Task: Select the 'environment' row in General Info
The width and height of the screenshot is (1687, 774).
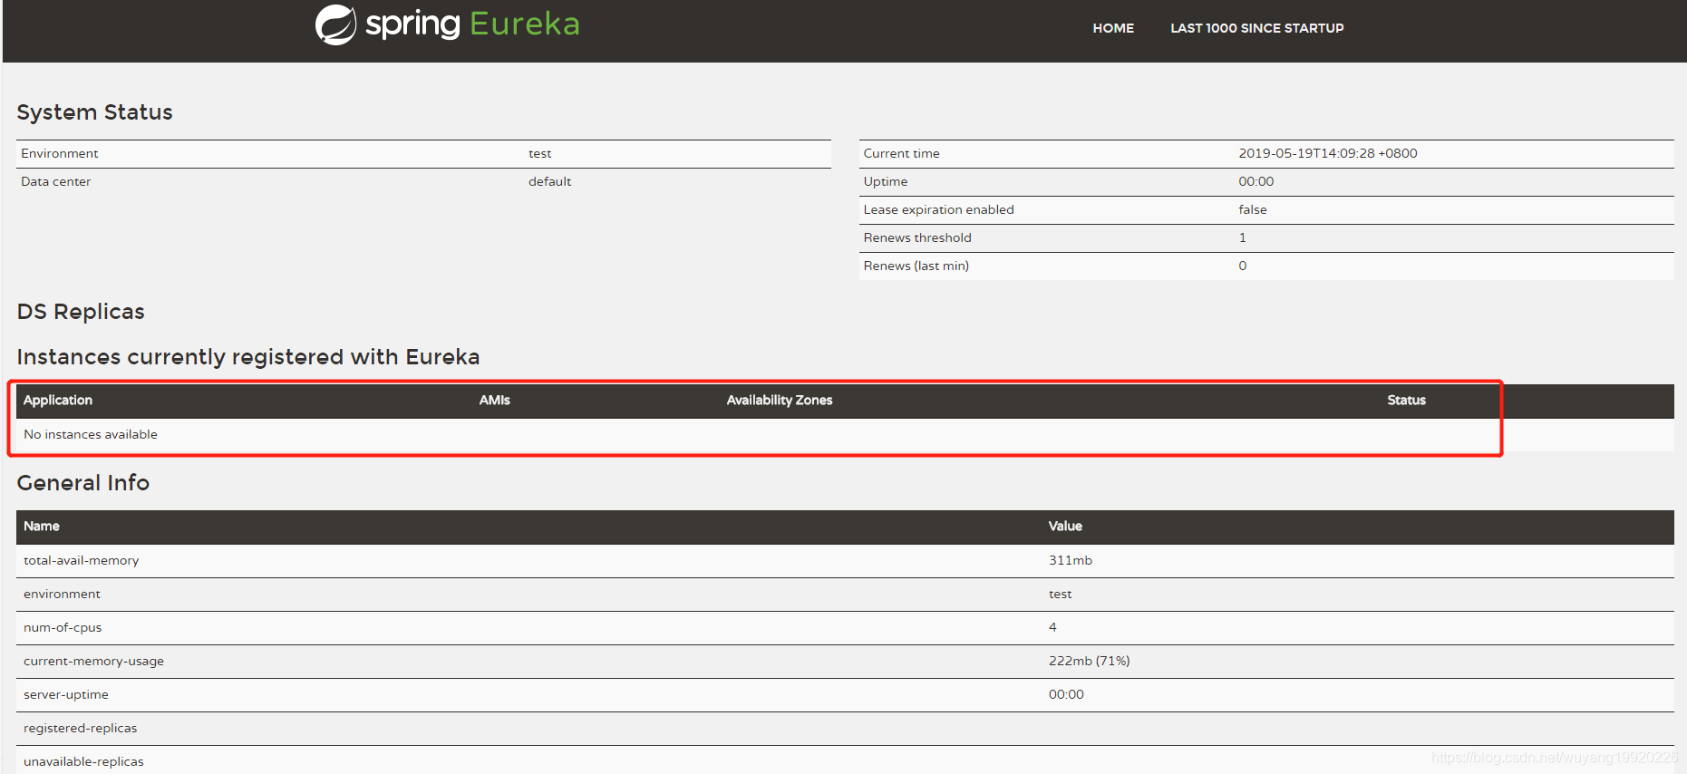Action: pyautogui.click(x=845, y=594)
